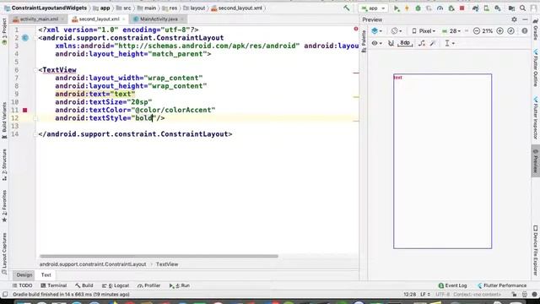The image size is (540, 304).
Task: Click the red error indicator in editor corner
Action: (x=356, y=29)
